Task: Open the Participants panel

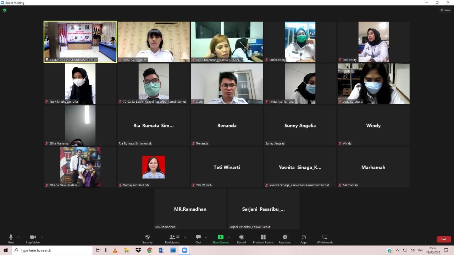Action: pyautogui.click(x=172, y=239)
